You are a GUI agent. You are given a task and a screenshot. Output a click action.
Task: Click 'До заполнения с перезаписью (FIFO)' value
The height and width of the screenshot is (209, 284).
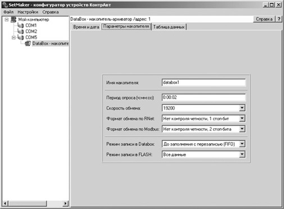click(199, 144)
